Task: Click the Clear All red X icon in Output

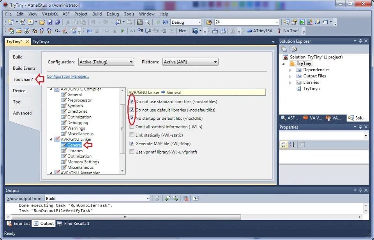Action: point(185,198)
